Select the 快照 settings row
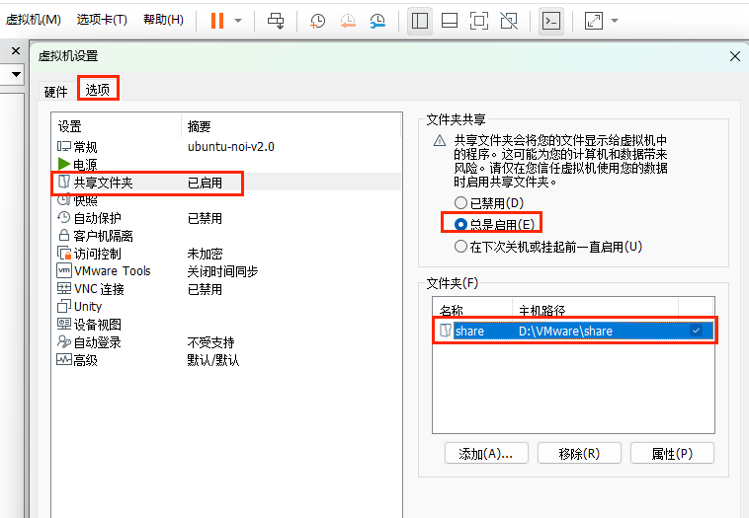 [x=225, y=200]
